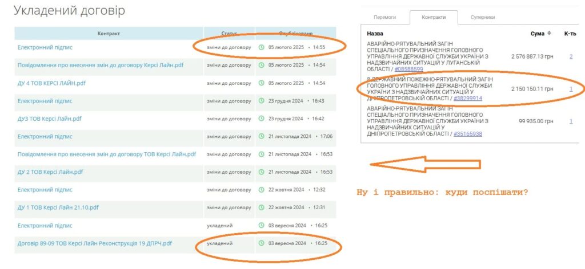Click clock icon in the ДУ3 ТОВ Керсі Лайн.pdf row

tap(262, 119)
